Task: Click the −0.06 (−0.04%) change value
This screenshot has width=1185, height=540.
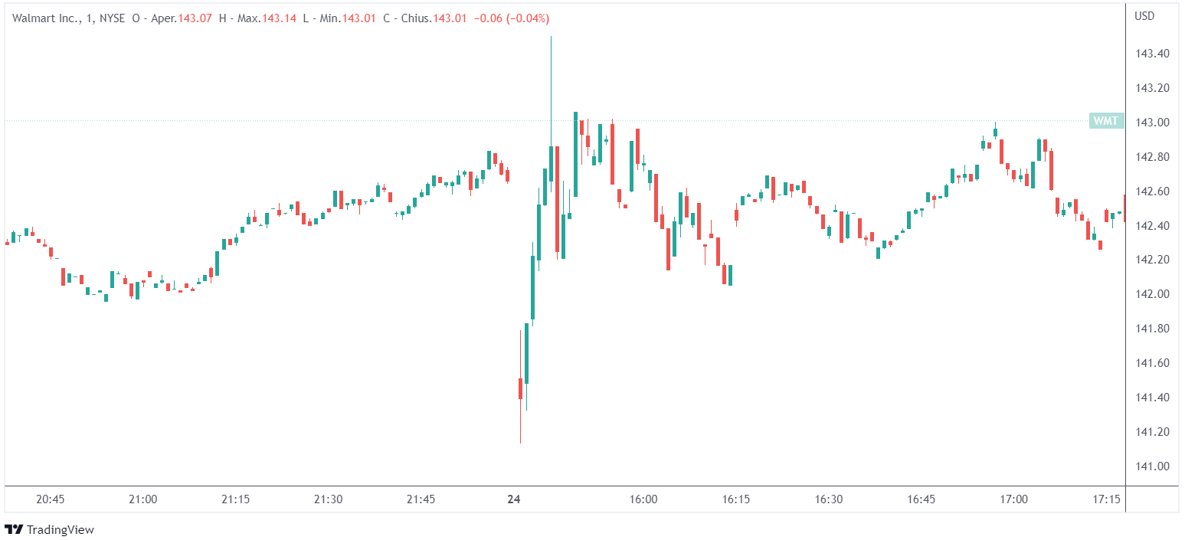Action: [x=511, y=18]
